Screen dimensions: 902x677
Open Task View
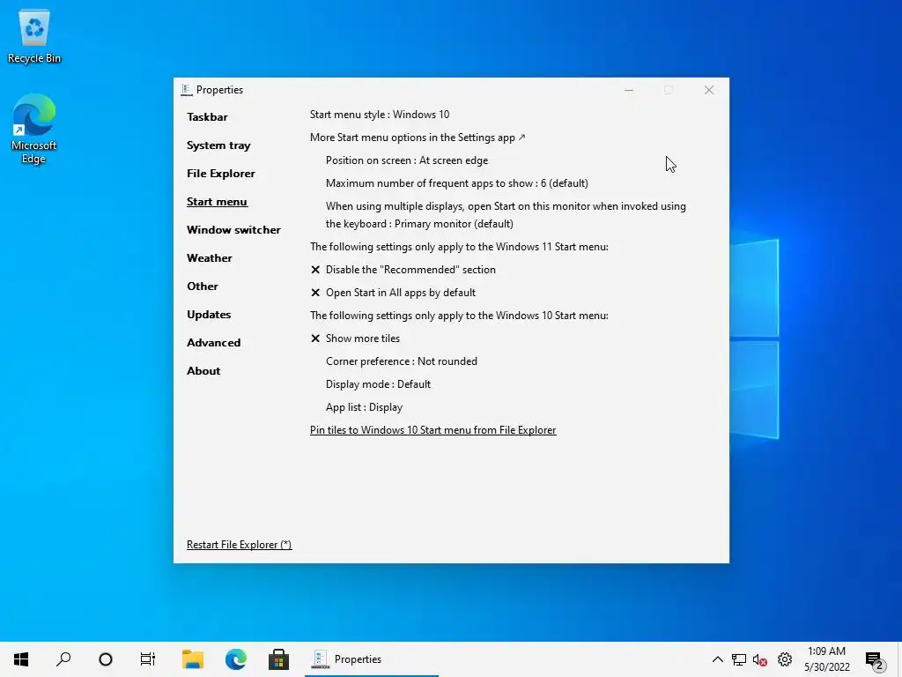(x=148, y=659)
